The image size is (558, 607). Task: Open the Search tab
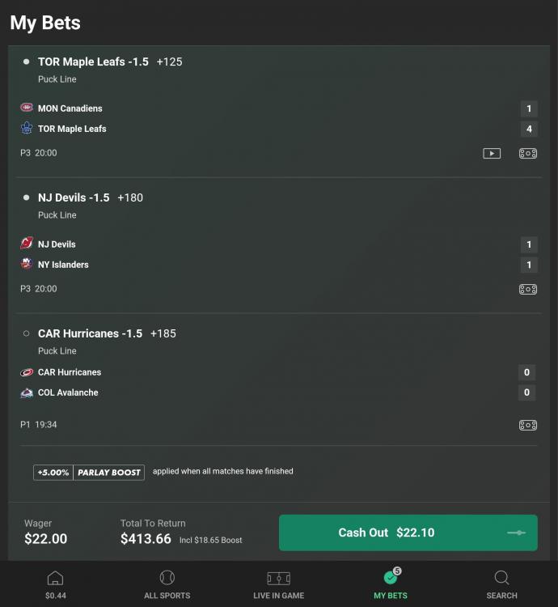coord(501,584)
